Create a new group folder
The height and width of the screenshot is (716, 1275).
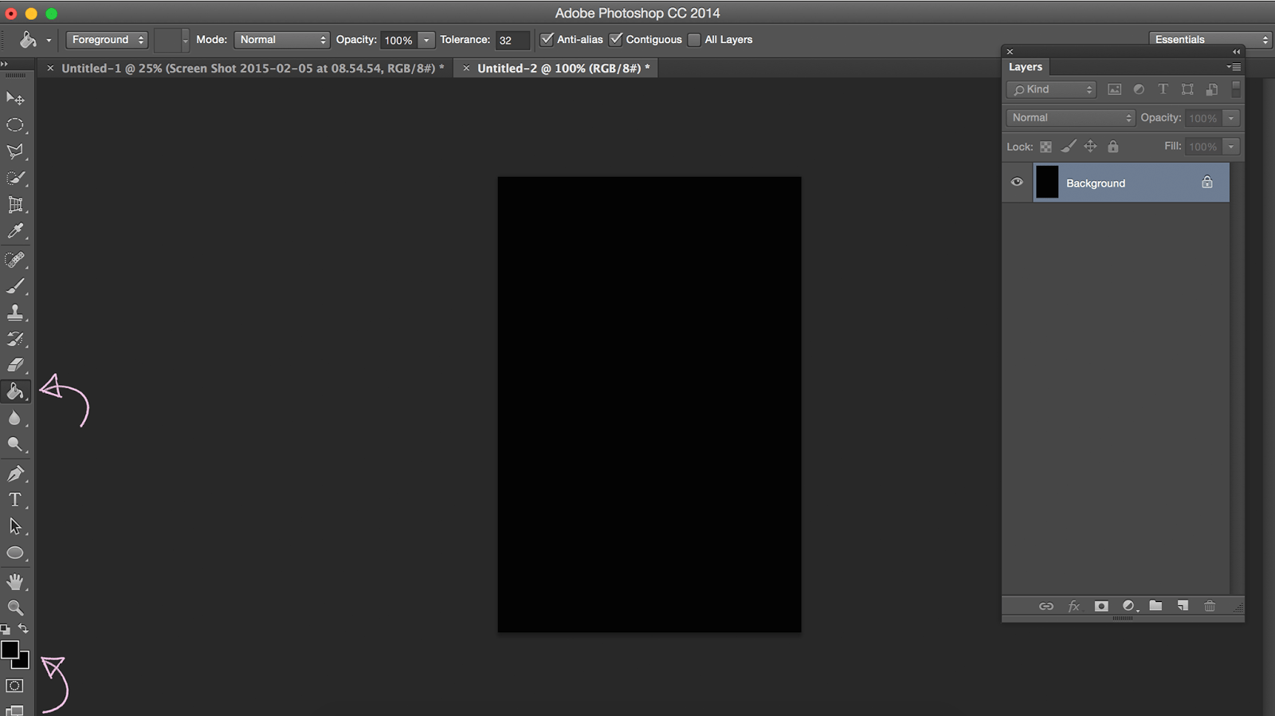point(1155,606)
